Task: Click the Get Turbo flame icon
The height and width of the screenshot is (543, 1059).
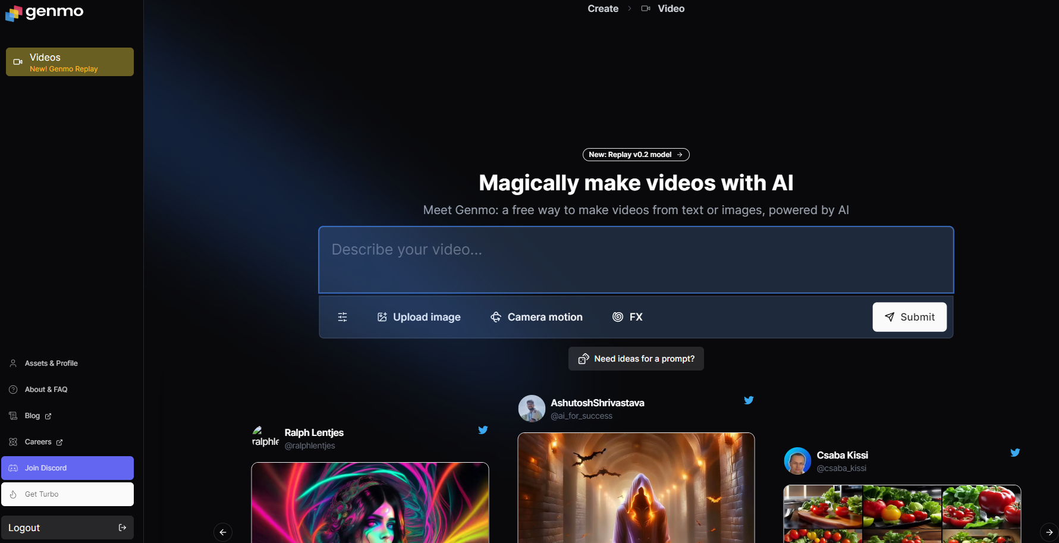Action: click(x=13, y=494)
